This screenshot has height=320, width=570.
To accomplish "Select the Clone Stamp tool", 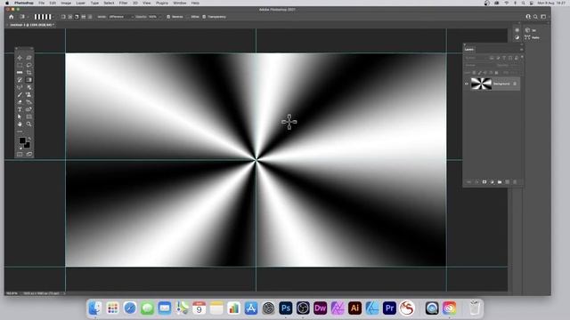I will [28, 95].
